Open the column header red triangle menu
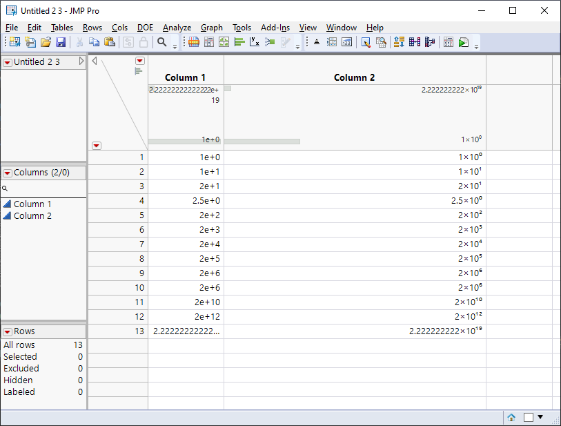The height and width of the screenshot is (426, 561). pos(140,61)
